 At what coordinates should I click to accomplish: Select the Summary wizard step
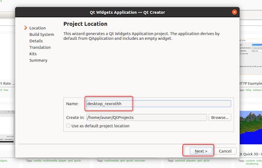(x=38, y=60)
